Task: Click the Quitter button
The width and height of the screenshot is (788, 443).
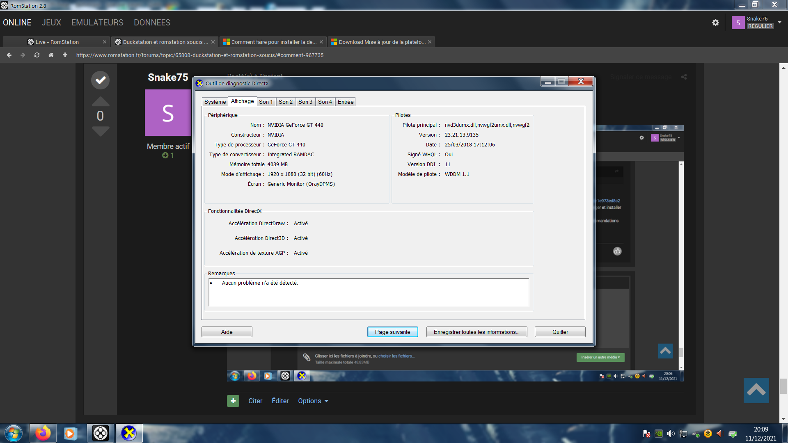Action: [x=560, y=332]
